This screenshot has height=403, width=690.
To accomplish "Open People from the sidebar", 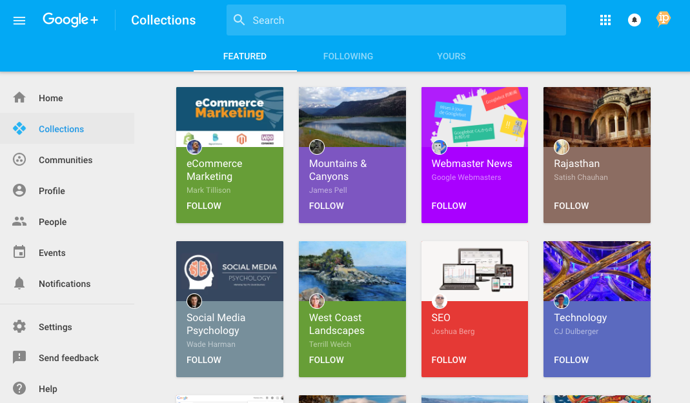I will click(x=67, y=222).
